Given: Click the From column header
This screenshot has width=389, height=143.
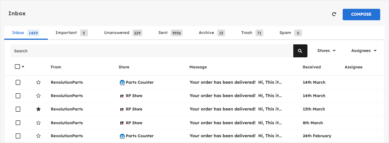Looking at the screenshot, I should 56,67.
